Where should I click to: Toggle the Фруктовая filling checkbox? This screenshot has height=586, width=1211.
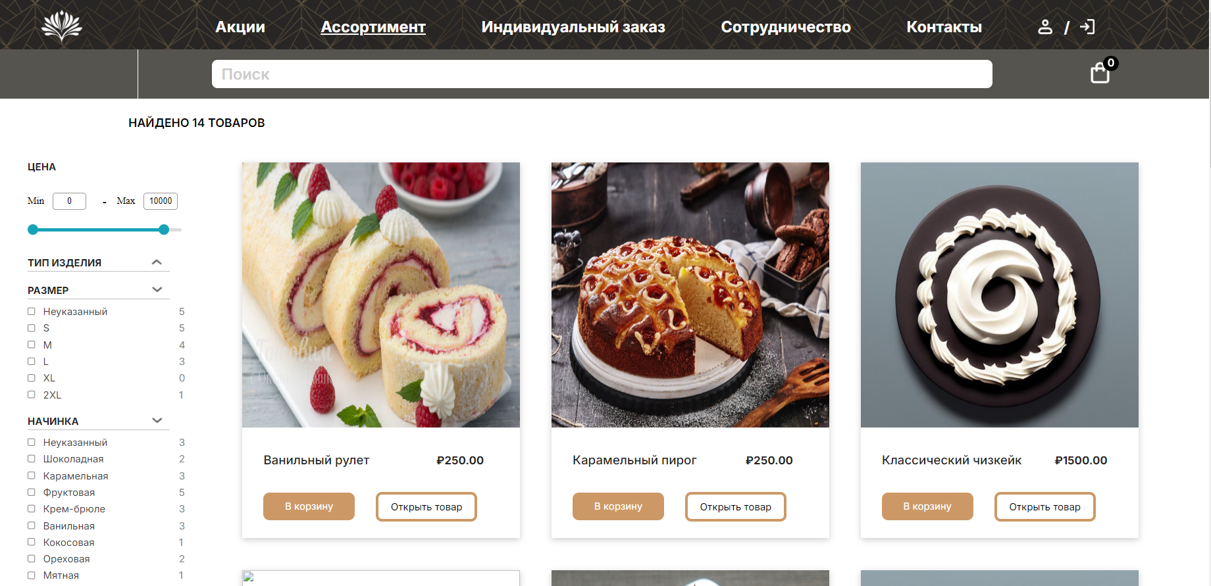pyautogui.click(x=32, y=492)
